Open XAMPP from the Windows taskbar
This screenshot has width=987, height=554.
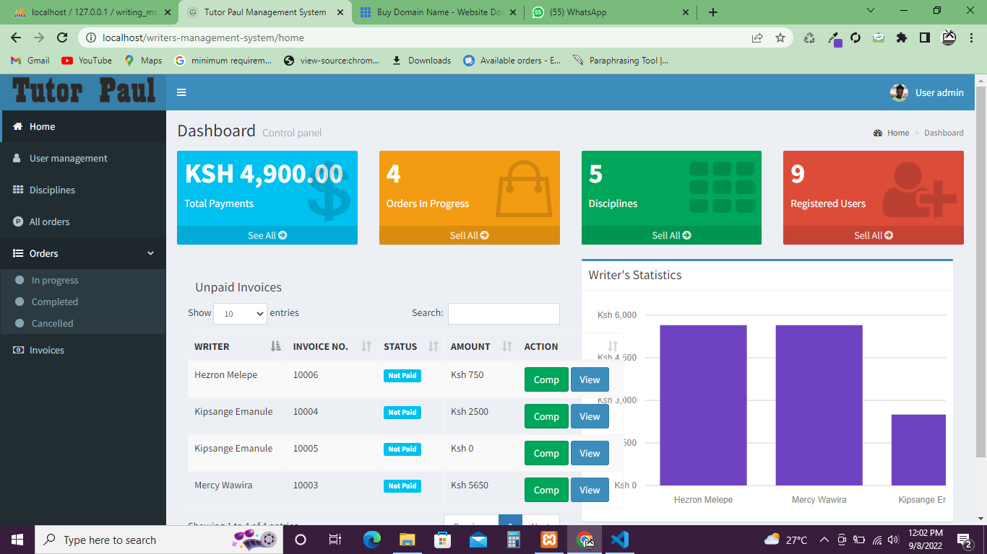pyautogui.click(x=549, y=540)
